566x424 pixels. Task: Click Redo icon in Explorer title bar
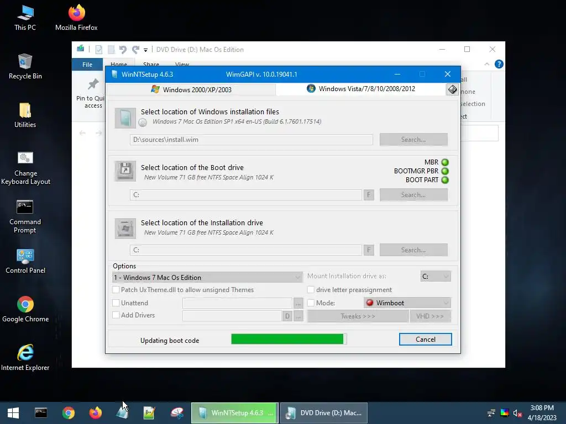[x=135, y=49]
